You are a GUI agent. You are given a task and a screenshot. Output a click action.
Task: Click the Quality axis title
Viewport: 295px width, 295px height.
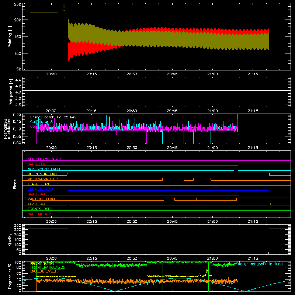coord(10,239)
